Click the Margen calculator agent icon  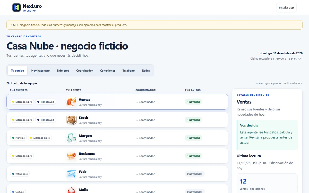71,138
